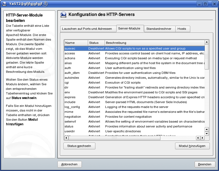Screen dimensions: 219x171
Task: Click the Modul hinzufügen button
Action: [192, 146]
